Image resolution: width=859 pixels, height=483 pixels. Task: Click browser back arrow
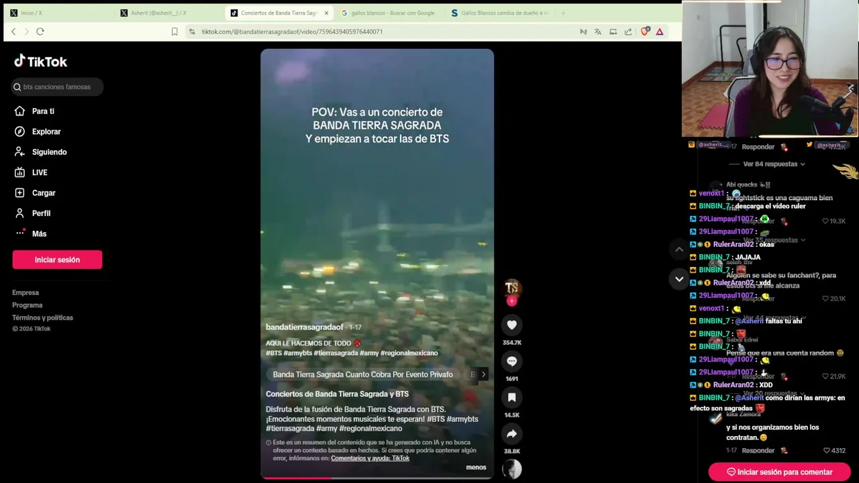13,32
